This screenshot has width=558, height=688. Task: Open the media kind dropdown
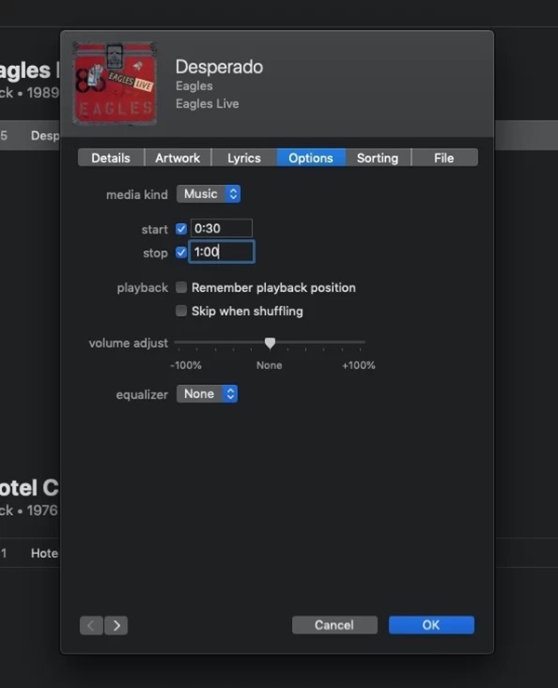pos(208,194)
